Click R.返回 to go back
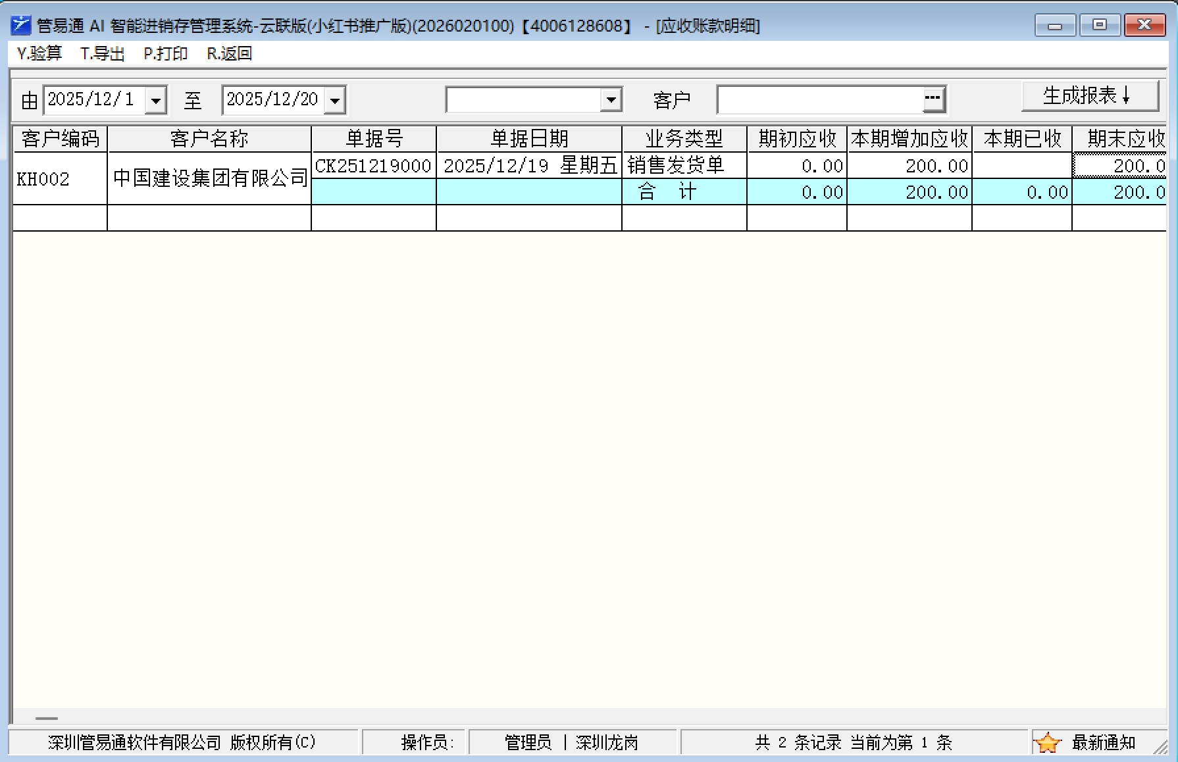 (229, 53)
